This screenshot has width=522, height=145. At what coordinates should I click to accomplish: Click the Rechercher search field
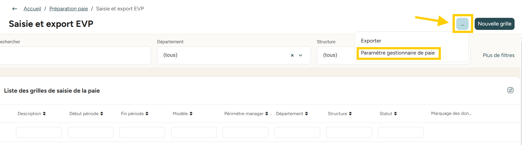(x=75, y=55)
